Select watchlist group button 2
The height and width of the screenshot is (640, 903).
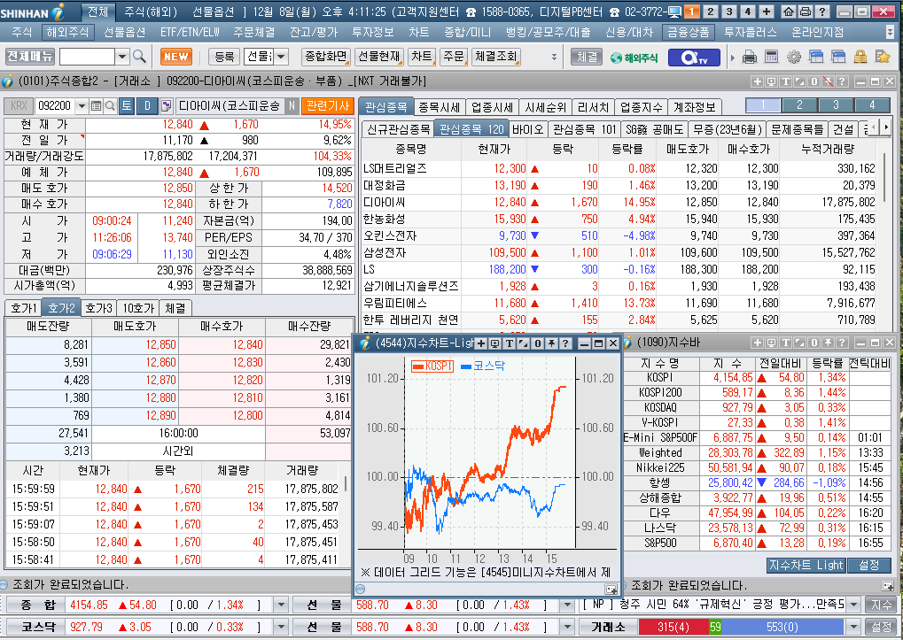pyautogui.click(x=799, y=104)
